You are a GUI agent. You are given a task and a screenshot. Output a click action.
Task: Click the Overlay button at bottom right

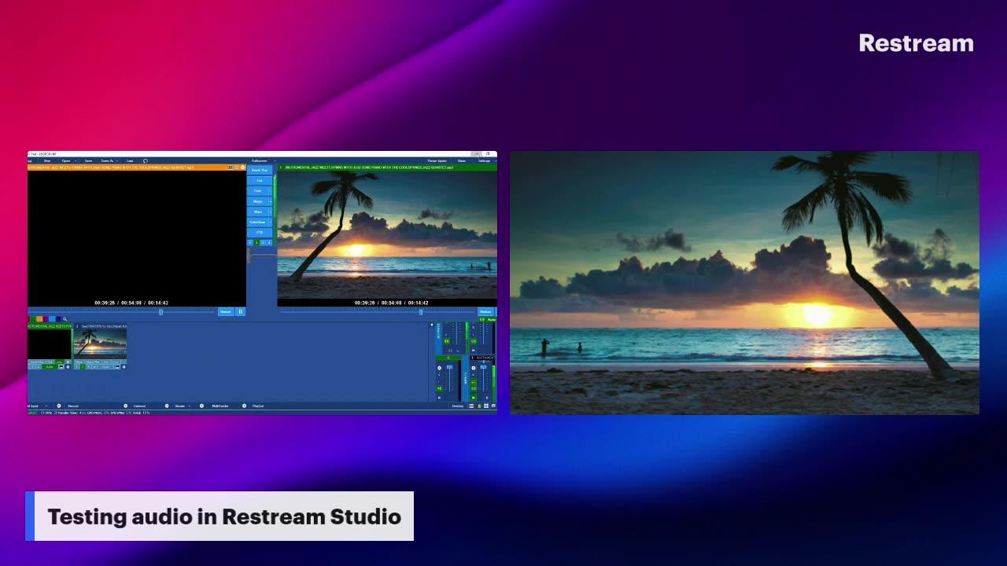[x=458, y=406]
